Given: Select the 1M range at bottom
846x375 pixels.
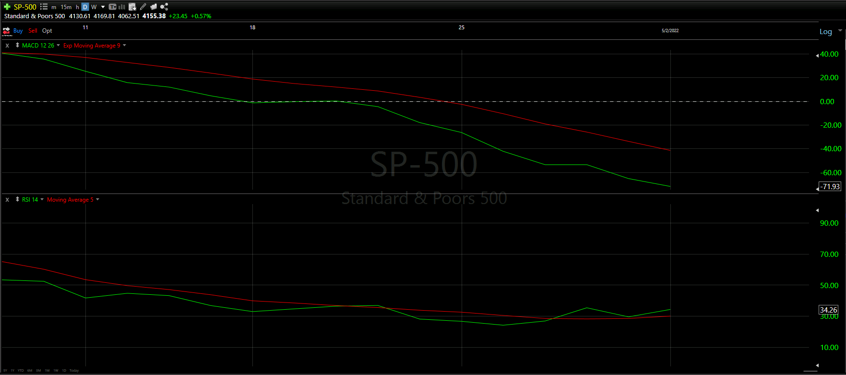Looking at the screenshot, I should (x=47, y=371).
